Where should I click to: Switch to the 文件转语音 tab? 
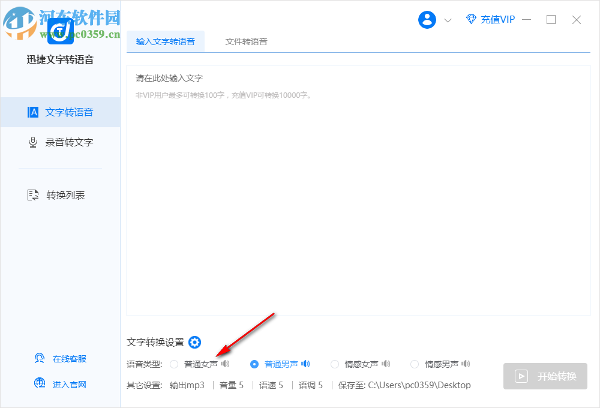coord(246,41)
